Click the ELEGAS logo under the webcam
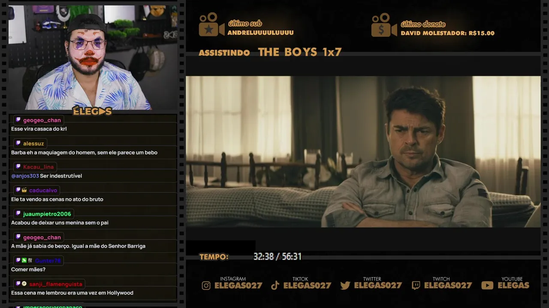Viewport: 549px width, 308px height. pos(92,111)
